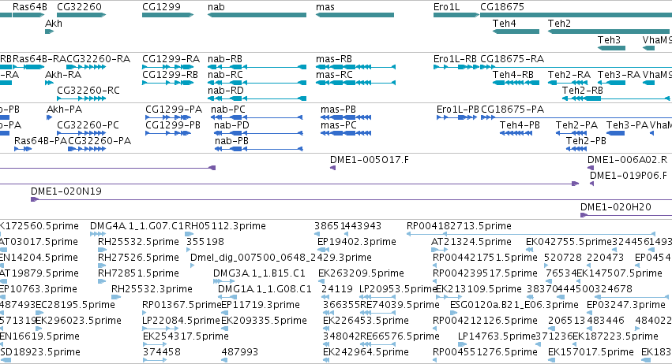
Task: Click the EK242964.5prime EST label
Action: tap(366, 352)
